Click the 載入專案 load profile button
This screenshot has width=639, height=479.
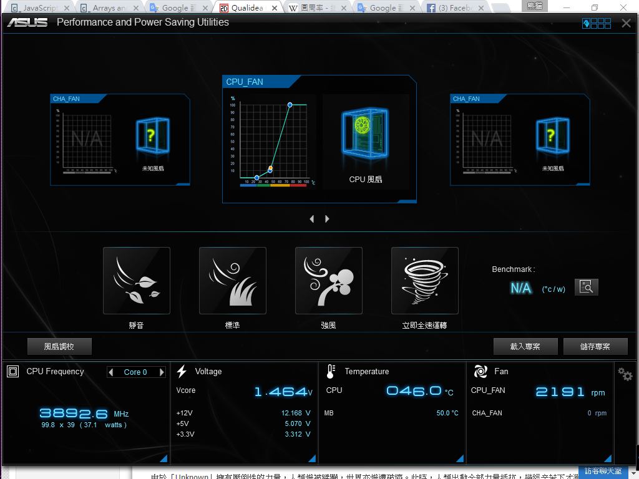(x=525, y=346)
